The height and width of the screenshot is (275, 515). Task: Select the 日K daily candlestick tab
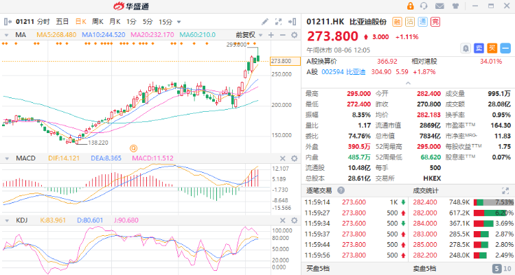click(81, 22)
